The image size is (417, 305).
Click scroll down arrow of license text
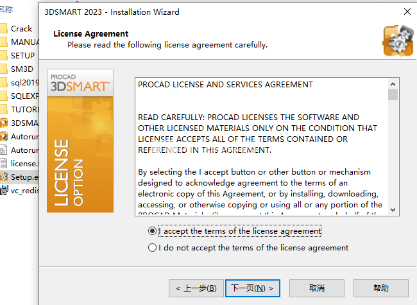[393, 210]
